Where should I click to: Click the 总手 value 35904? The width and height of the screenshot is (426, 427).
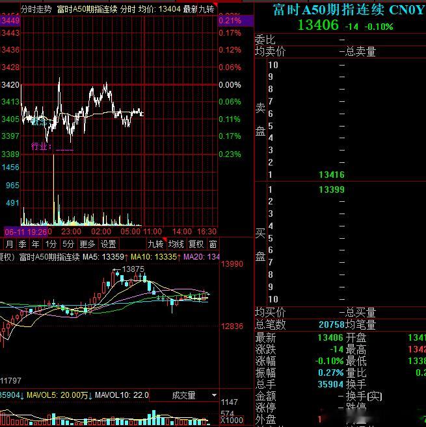330,384
